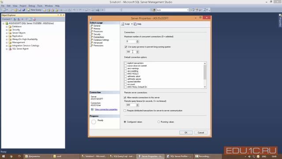282x159 pixels.
Task: Select AlwaysOn High Availability folder
Action: click(x=23, y=39)
